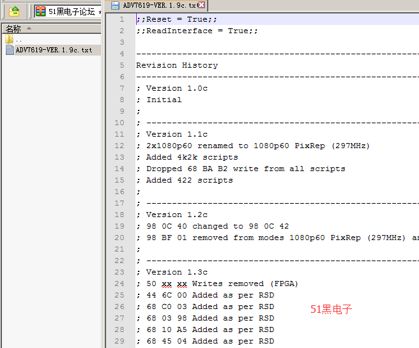Click the '98 BF 01 removed from modes' line
The image size is (419, 348).
tap(278, 238)
